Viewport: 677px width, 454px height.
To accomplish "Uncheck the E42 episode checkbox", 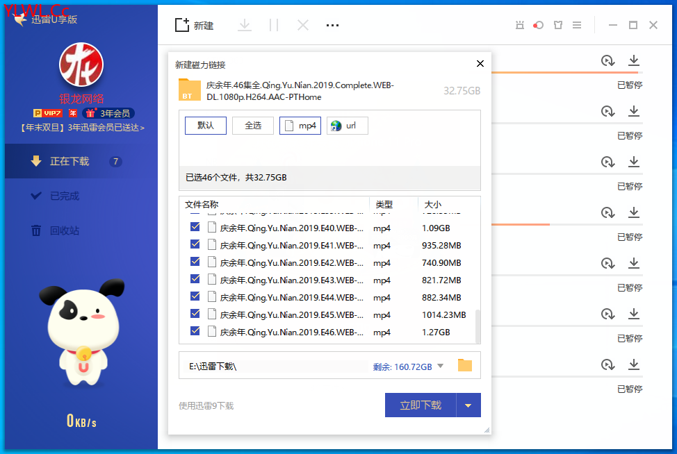I will [x=195, y=261].
